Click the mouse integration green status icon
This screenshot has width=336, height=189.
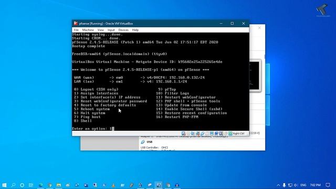click(x=230, y=133)
